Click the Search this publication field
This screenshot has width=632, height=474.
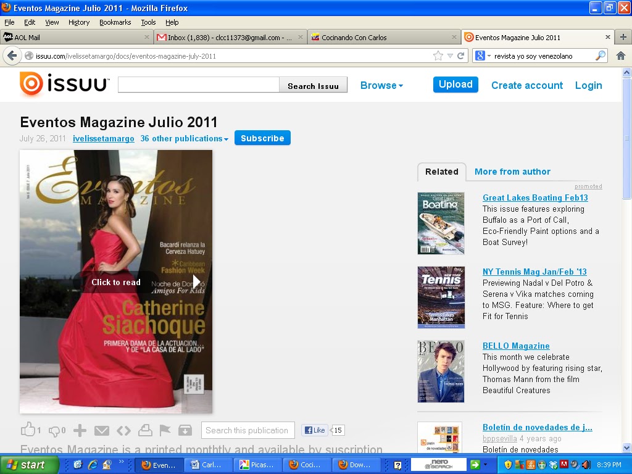248,430
